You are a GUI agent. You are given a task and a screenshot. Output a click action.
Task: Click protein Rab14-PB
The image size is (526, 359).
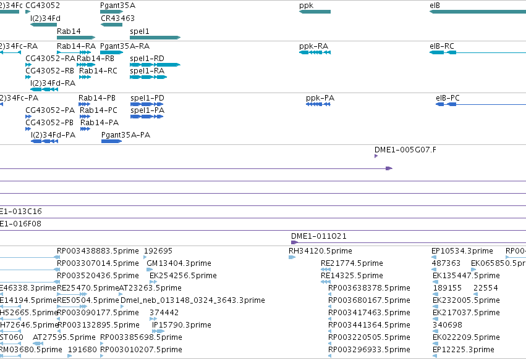point(84,104)
